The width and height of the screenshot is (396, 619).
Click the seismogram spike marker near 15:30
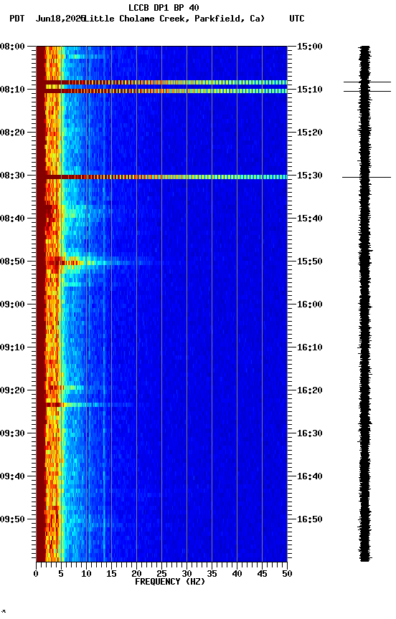(367, 177)
